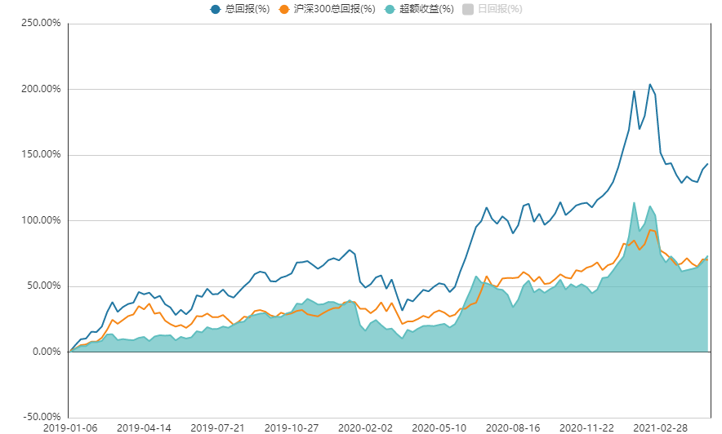Click the orange 沪深300 legend marker
Screen dimensions: 722x434
[284, 9]
